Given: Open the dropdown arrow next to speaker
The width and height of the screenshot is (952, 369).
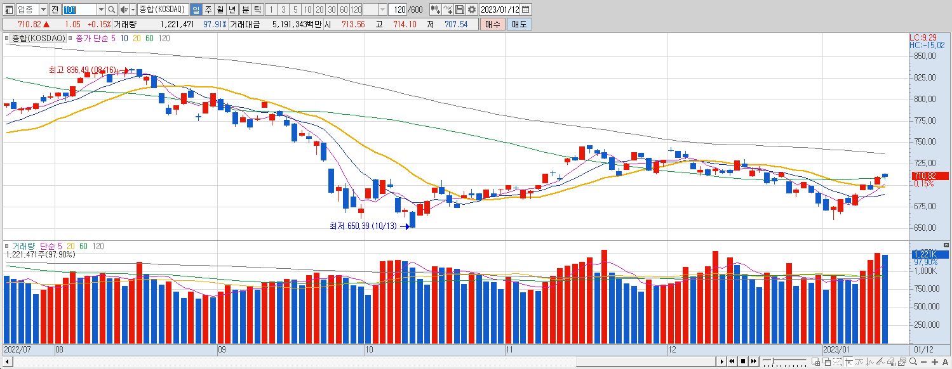Looking at the screenshot, I should (x=133, y=10).
